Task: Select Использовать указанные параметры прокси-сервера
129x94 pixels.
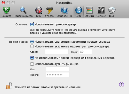Action: [x=32, y=46]
